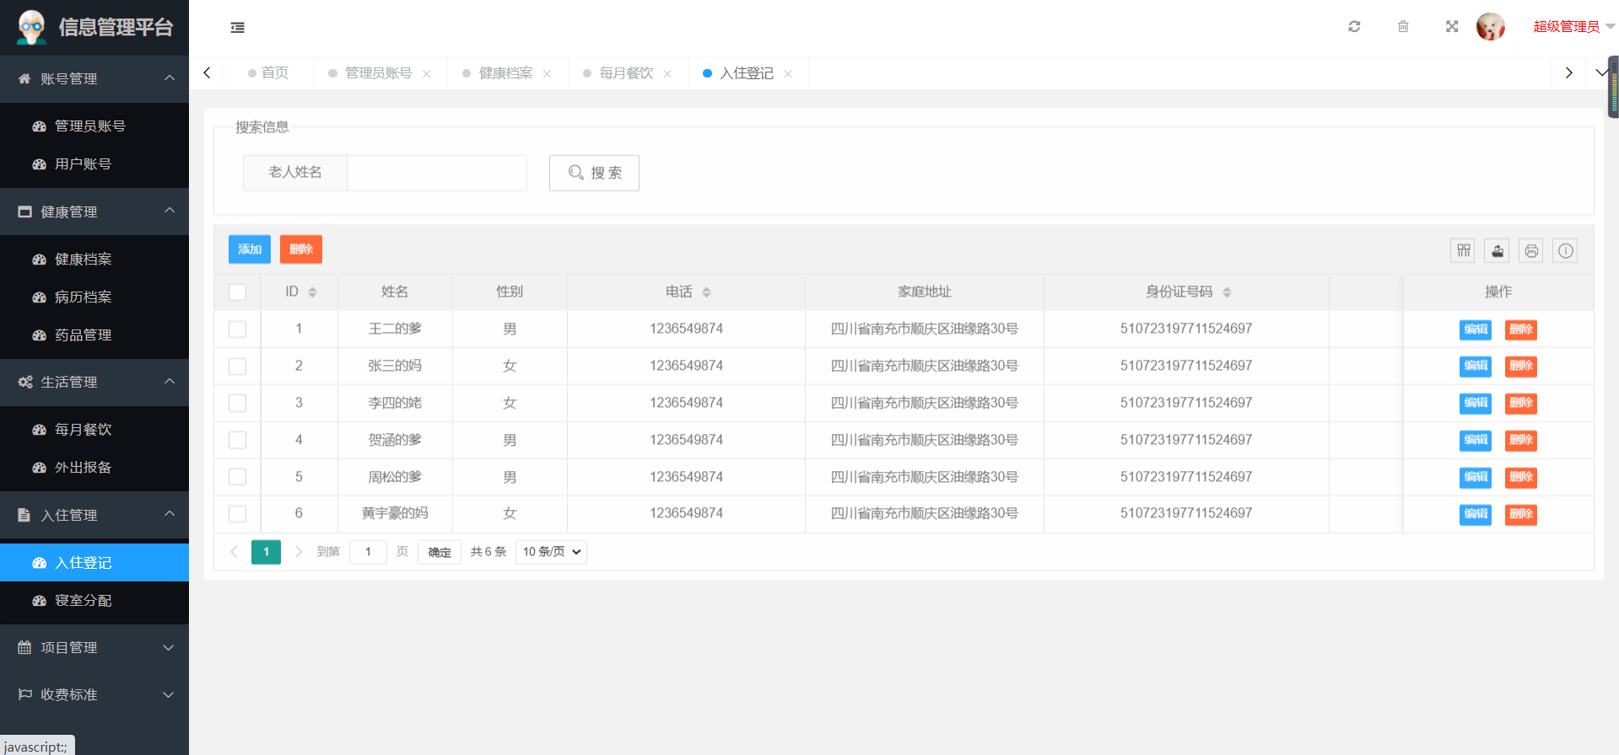Click 编辑 for row 王二的爹

pos(1476,329)
